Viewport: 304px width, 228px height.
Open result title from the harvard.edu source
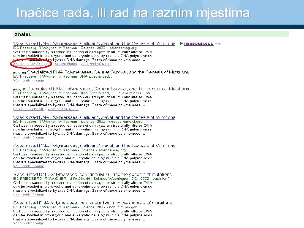94,117
